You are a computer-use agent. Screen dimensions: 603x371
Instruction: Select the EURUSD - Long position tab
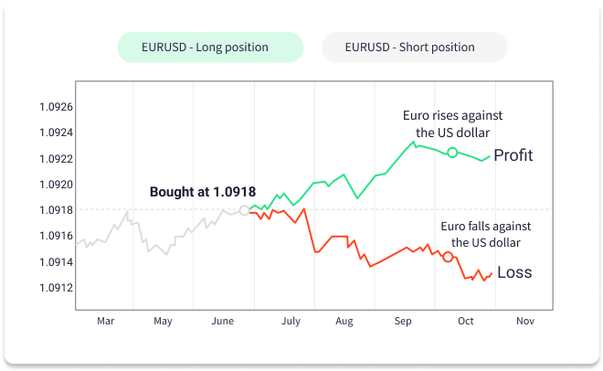click(x=209, y=48)
